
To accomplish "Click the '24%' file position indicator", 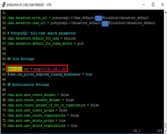I will [x=159, y=131].
